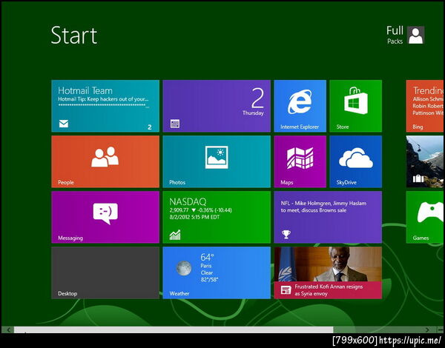Click the News newspaper icon
The height and width of the screenshot is (348, 445).
tap(286, 290)
